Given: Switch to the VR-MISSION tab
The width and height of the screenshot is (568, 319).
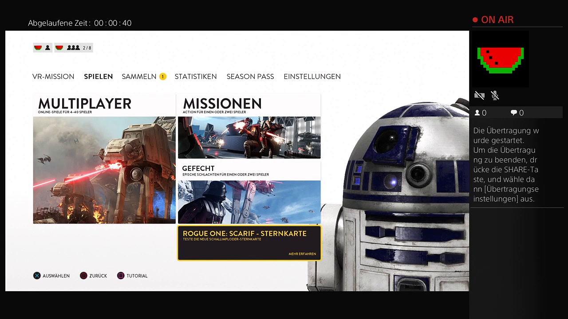Looking at the screenshot, I should [x=53, y=77].
